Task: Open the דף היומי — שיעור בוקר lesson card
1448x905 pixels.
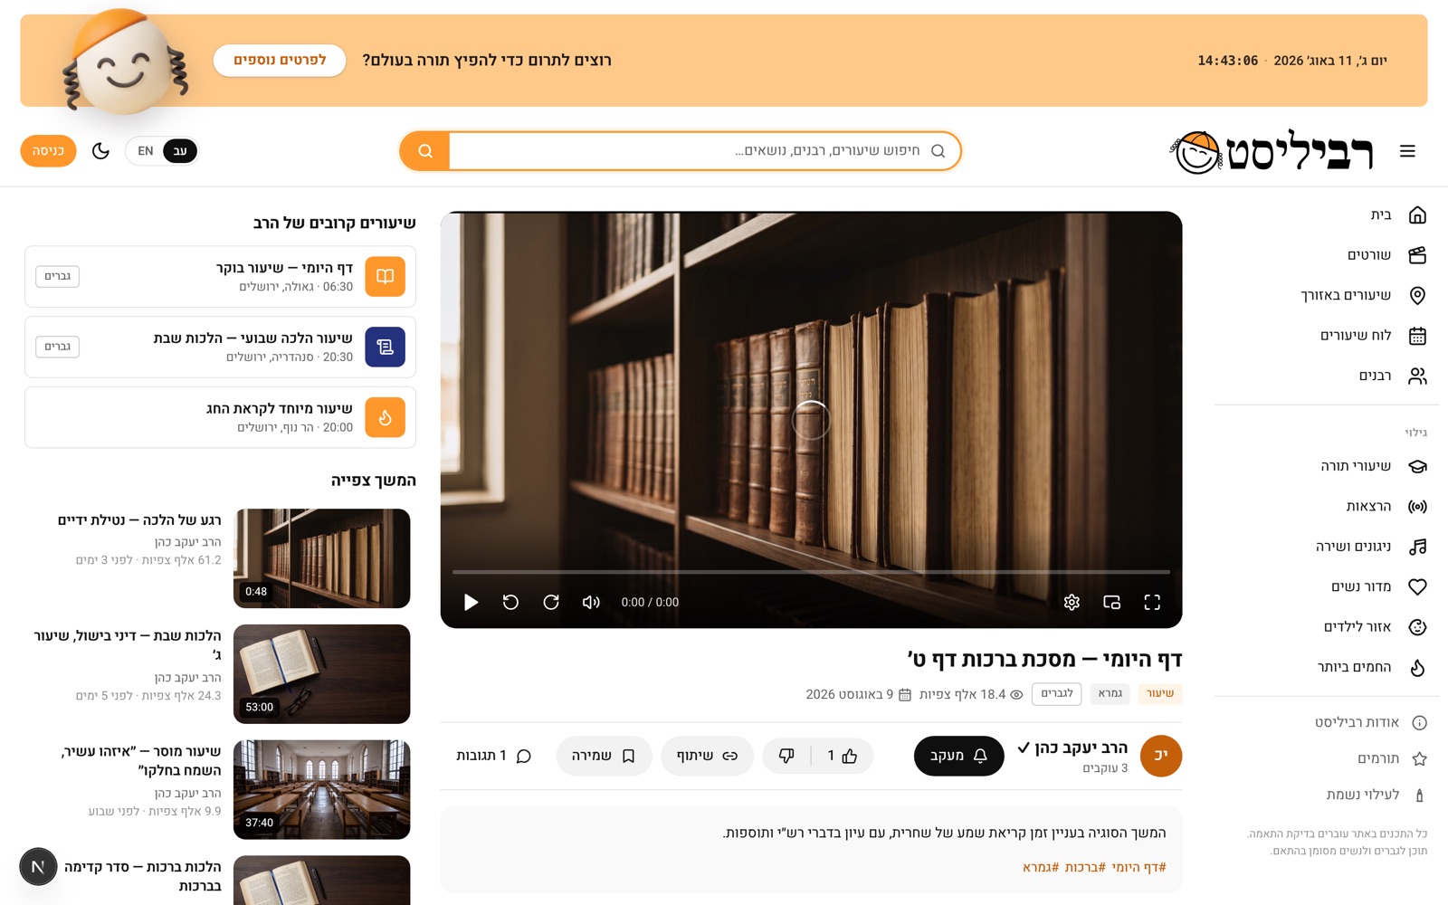Action: [x=220, y=276]
